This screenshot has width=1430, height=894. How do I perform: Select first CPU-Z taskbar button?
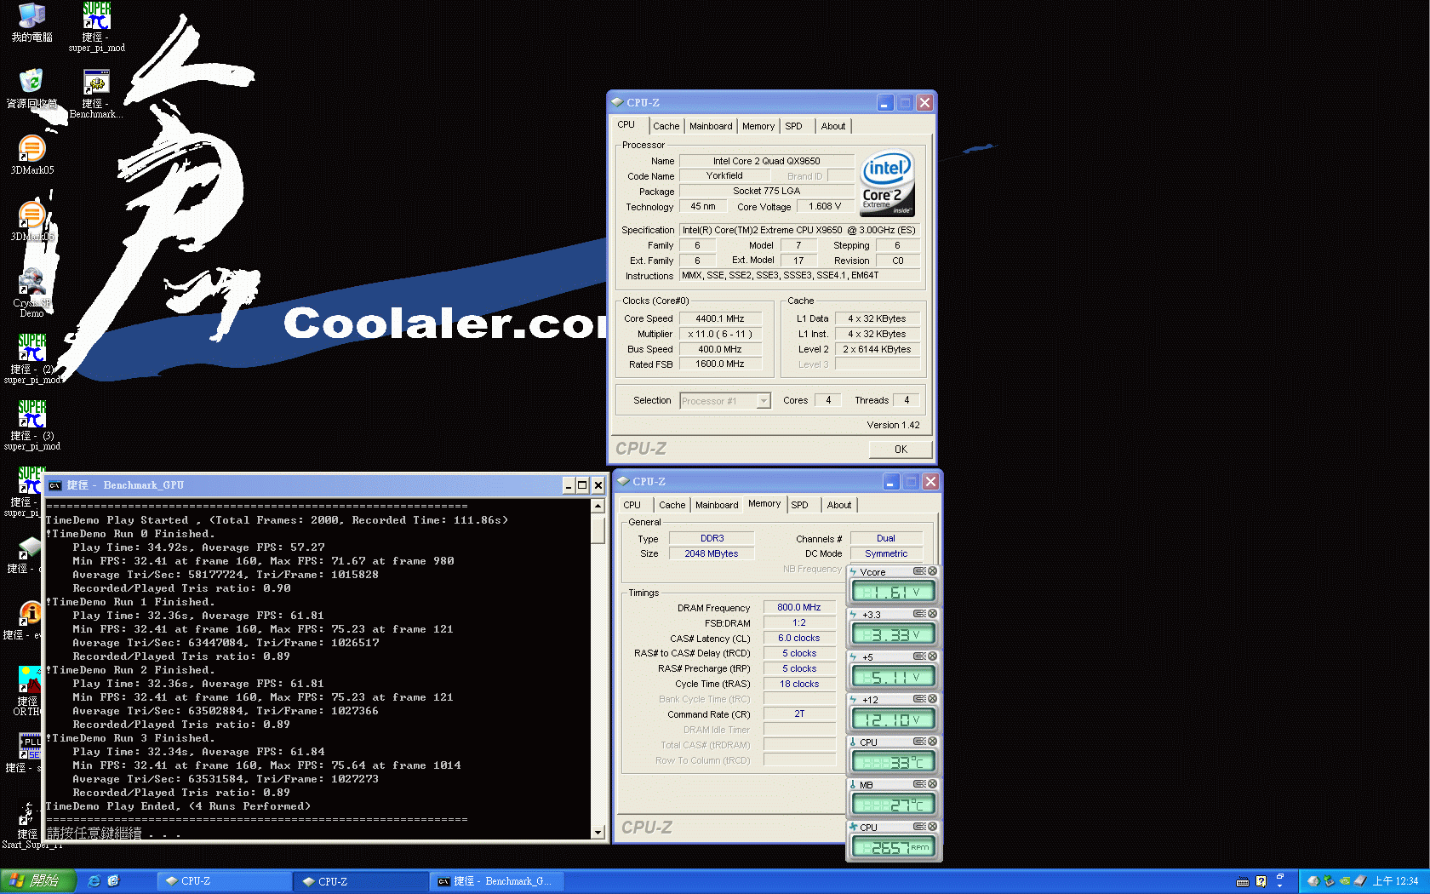pyautogui.click(x=224, y=881)
